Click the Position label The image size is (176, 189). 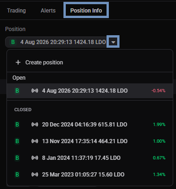[15, 29]
